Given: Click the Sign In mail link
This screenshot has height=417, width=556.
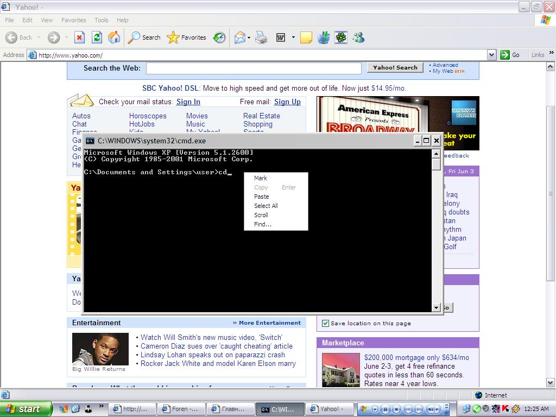Looking at the screenshot, I should (x=188, y=102).
